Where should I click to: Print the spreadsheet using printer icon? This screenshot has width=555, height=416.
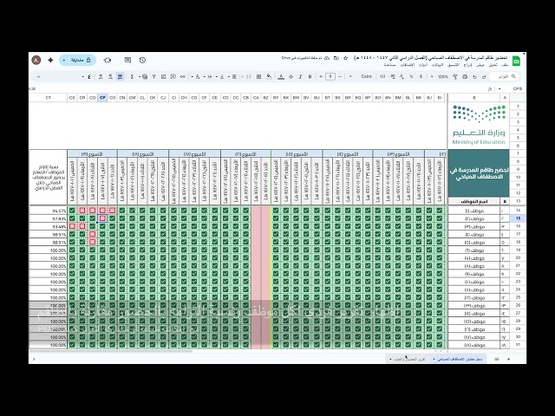point(465,76)
